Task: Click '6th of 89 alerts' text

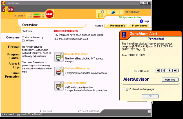Action: (141, 71)
